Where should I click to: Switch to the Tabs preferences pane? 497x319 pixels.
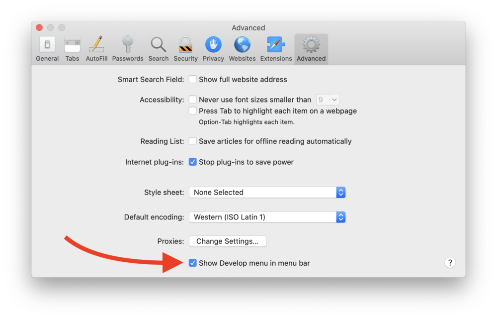point(72,49)
